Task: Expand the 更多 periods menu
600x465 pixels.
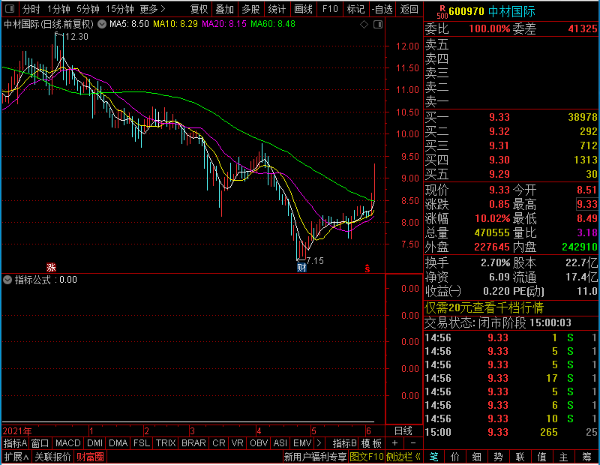Action: 152,9
